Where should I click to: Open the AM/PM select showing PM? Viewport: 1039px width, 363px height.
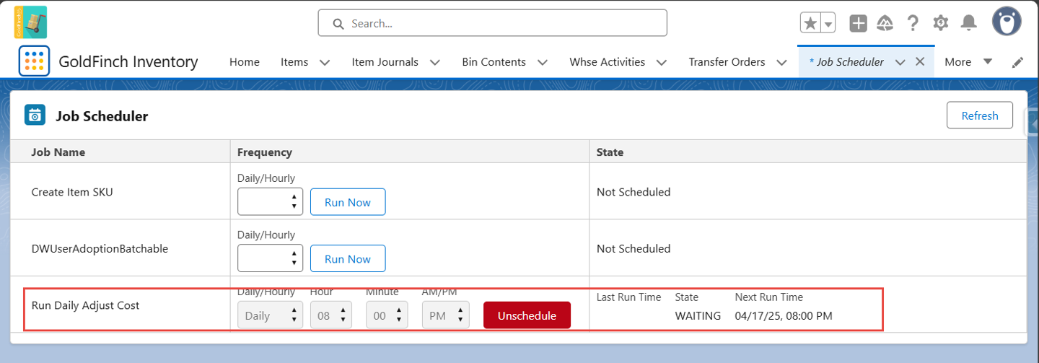[446, 315]
